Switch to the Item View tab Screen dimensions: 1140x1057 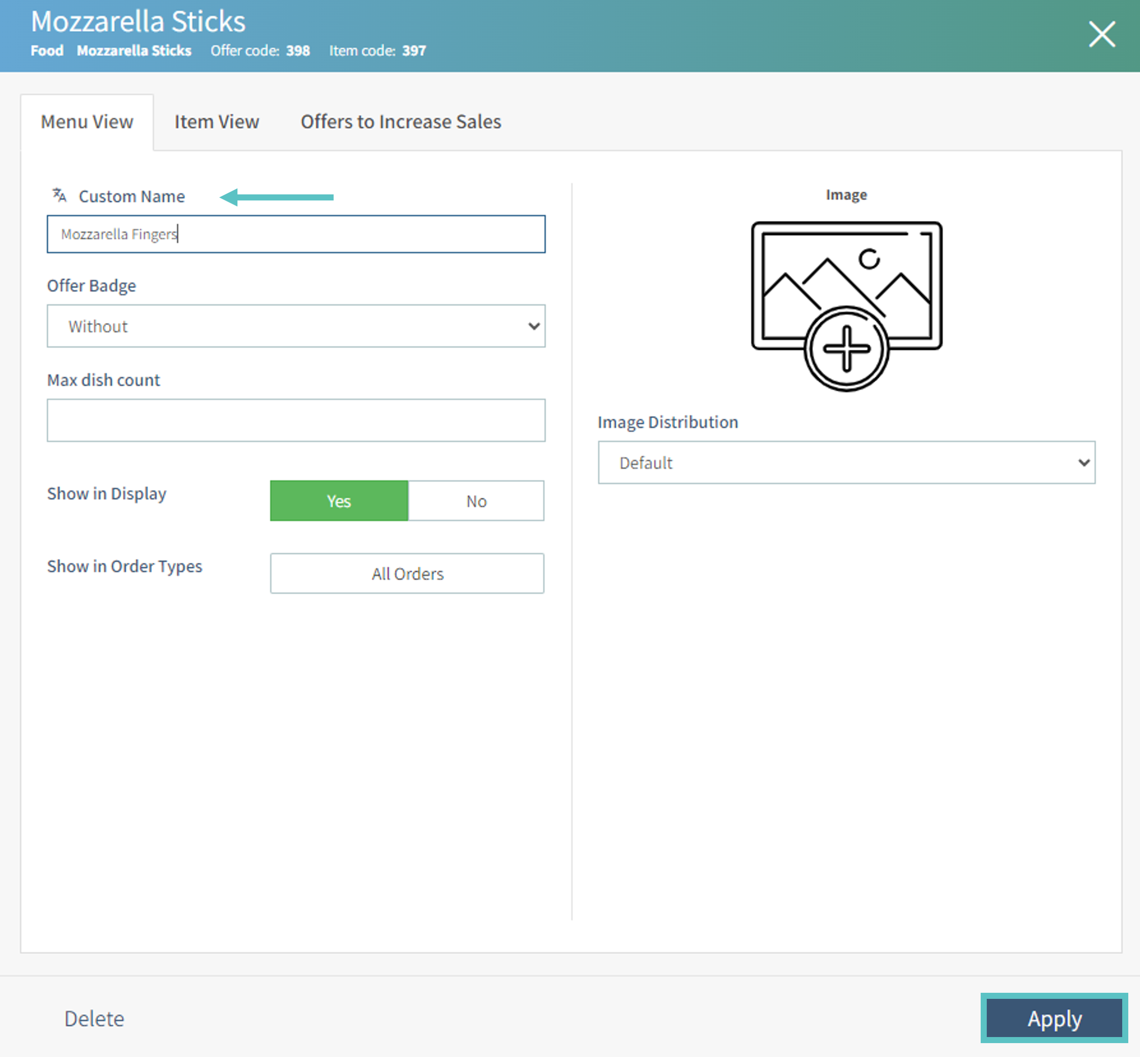[x=216, y=122]
